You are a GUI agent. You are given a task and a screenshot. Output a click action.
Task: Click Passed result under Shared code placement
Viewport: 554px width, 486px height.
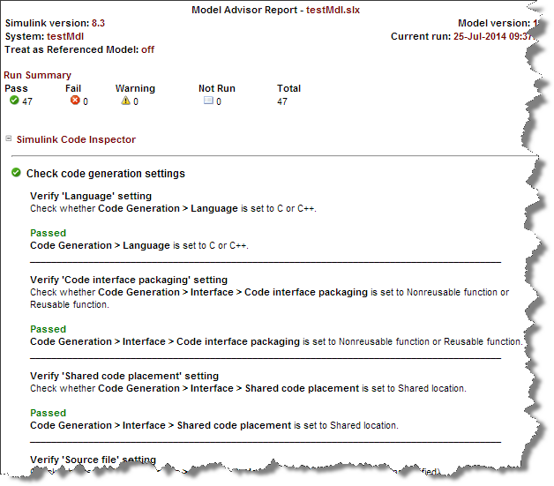pyautogui.click(x=48, y=413)
